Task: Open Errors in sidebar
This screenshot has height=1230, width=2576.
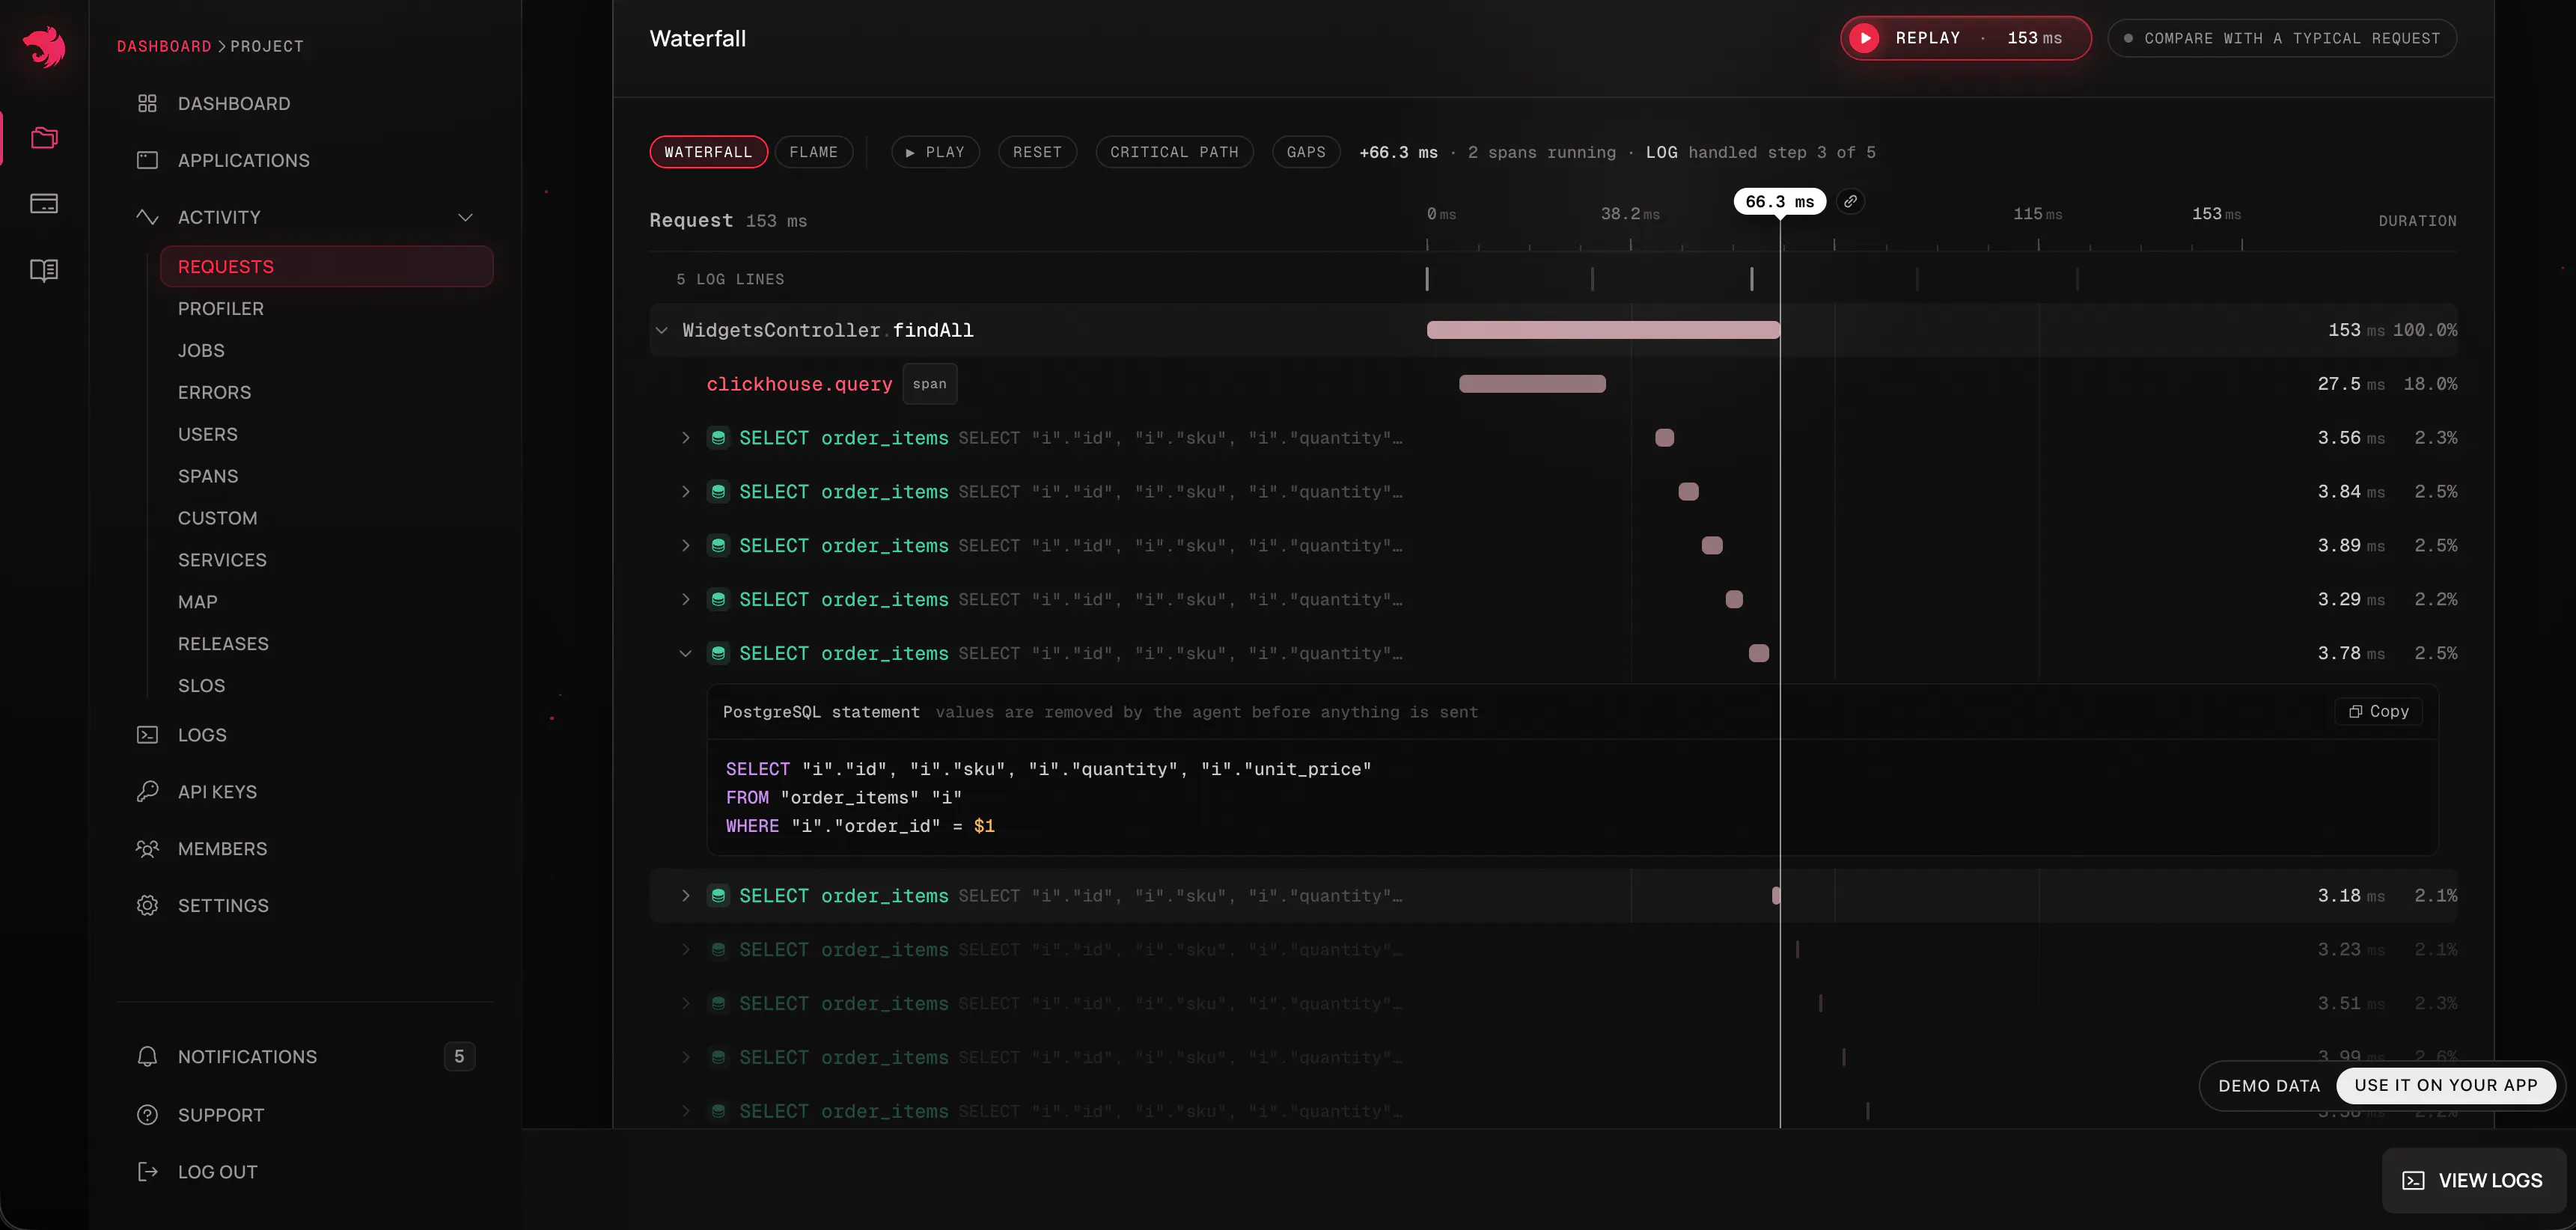Action: point(214,393)
